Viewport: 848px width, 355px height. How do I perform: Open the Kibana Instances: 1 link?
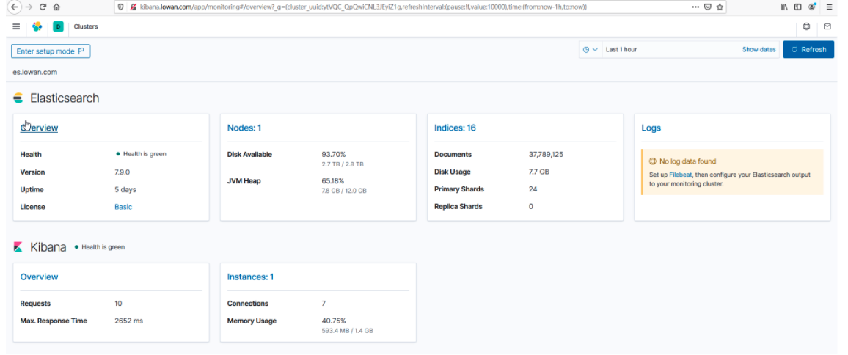(x=250, y=277)
